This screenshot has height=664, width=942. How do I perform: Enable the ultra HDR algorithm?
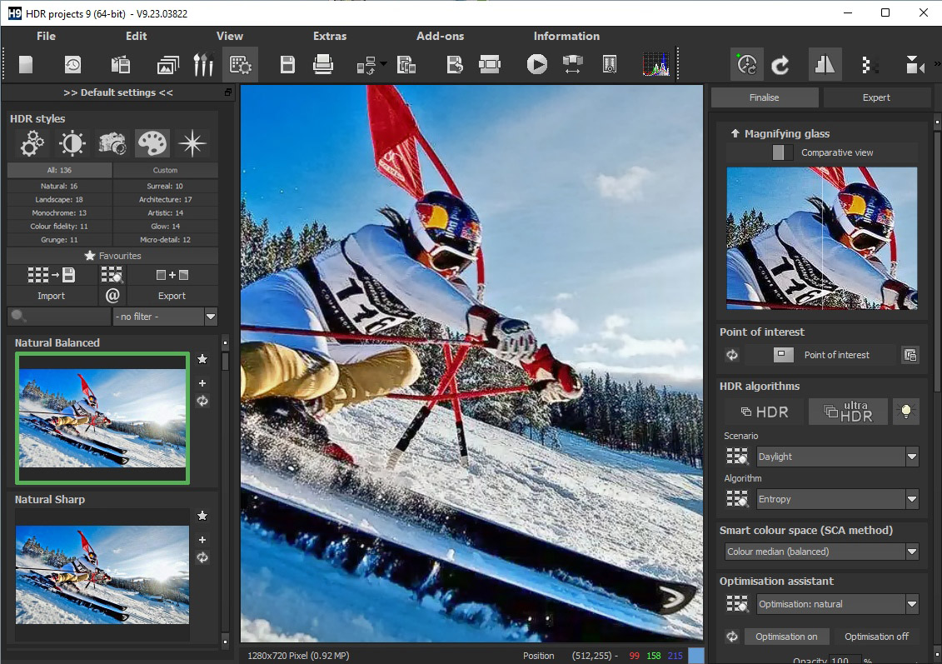point(847,412)
